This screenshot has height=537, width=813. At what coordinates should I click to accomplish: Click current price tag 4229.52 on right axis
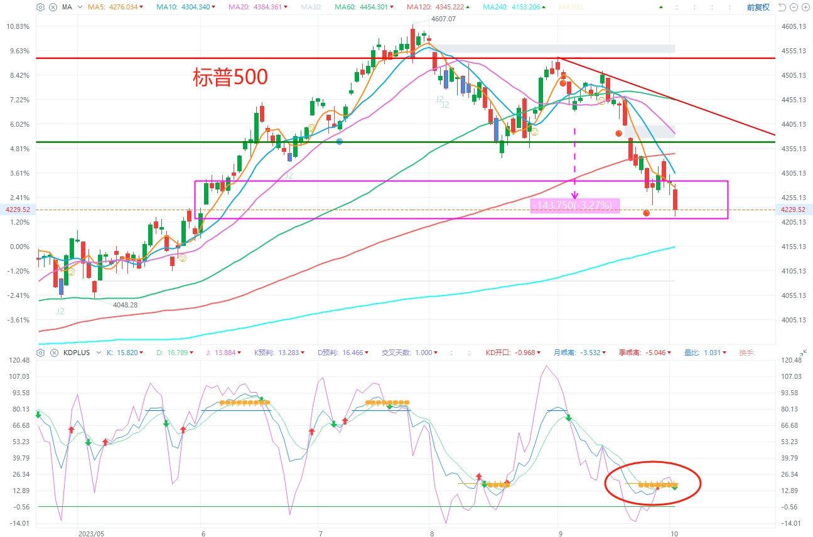(794, 210)
